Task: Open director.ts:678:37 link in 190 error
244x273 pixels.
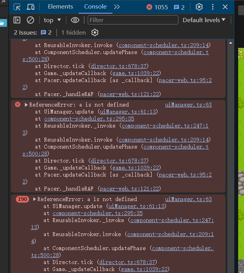Action: pyautogui.click(x=127, y=262)
